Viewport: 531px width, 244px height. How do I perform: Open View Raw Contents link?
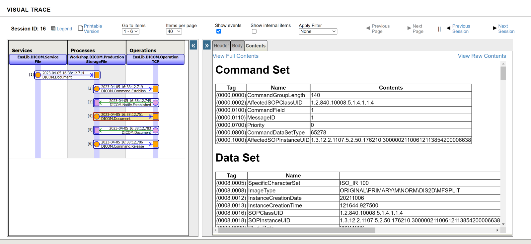(x=482, y=56)
